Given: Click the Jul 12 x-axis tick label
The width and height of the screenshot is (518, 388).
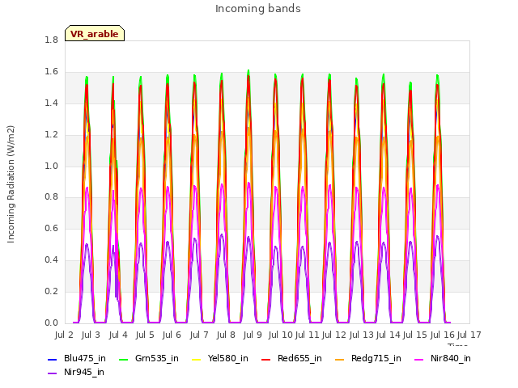Looking at the screenshot, I should [334, 335].
